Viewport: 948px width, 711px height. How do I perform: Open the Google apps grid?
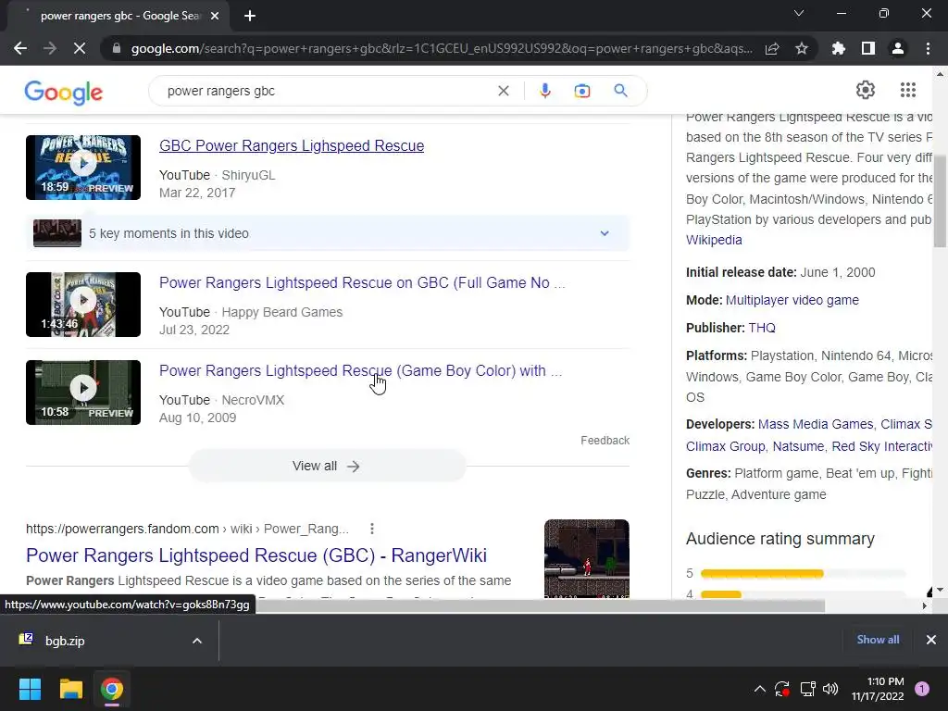click(x=908, y=90)
